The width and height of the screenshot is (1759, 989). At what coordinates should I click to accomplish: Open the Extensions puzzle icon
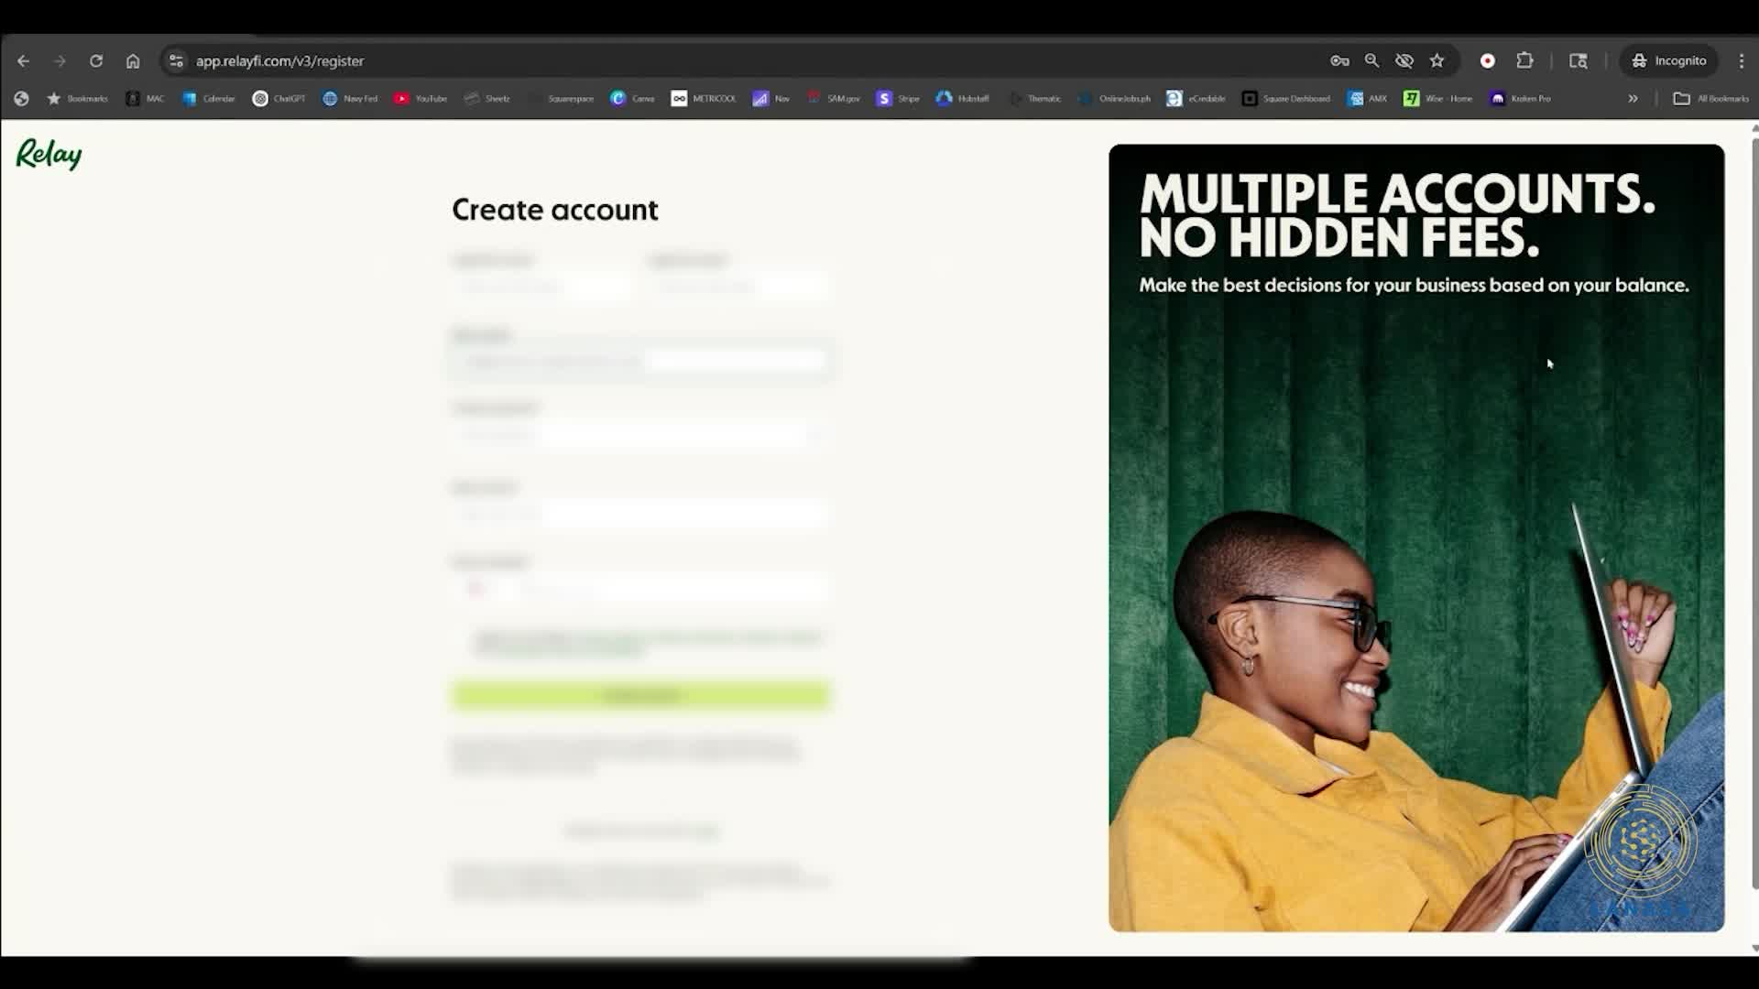click(x=1524, y=60)
